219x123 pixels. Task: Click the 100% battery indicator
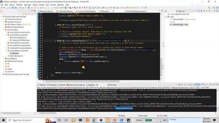(x=148, y=120)
